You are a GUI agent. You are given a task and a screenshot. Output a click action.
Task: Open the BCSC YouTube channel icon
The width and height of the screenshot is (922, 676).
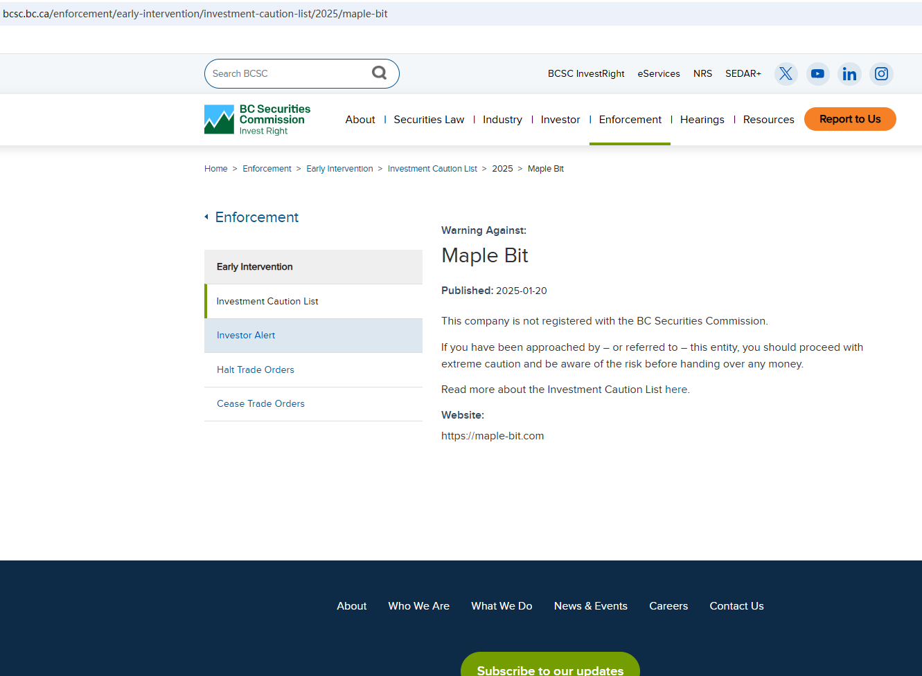click(817, 73)
